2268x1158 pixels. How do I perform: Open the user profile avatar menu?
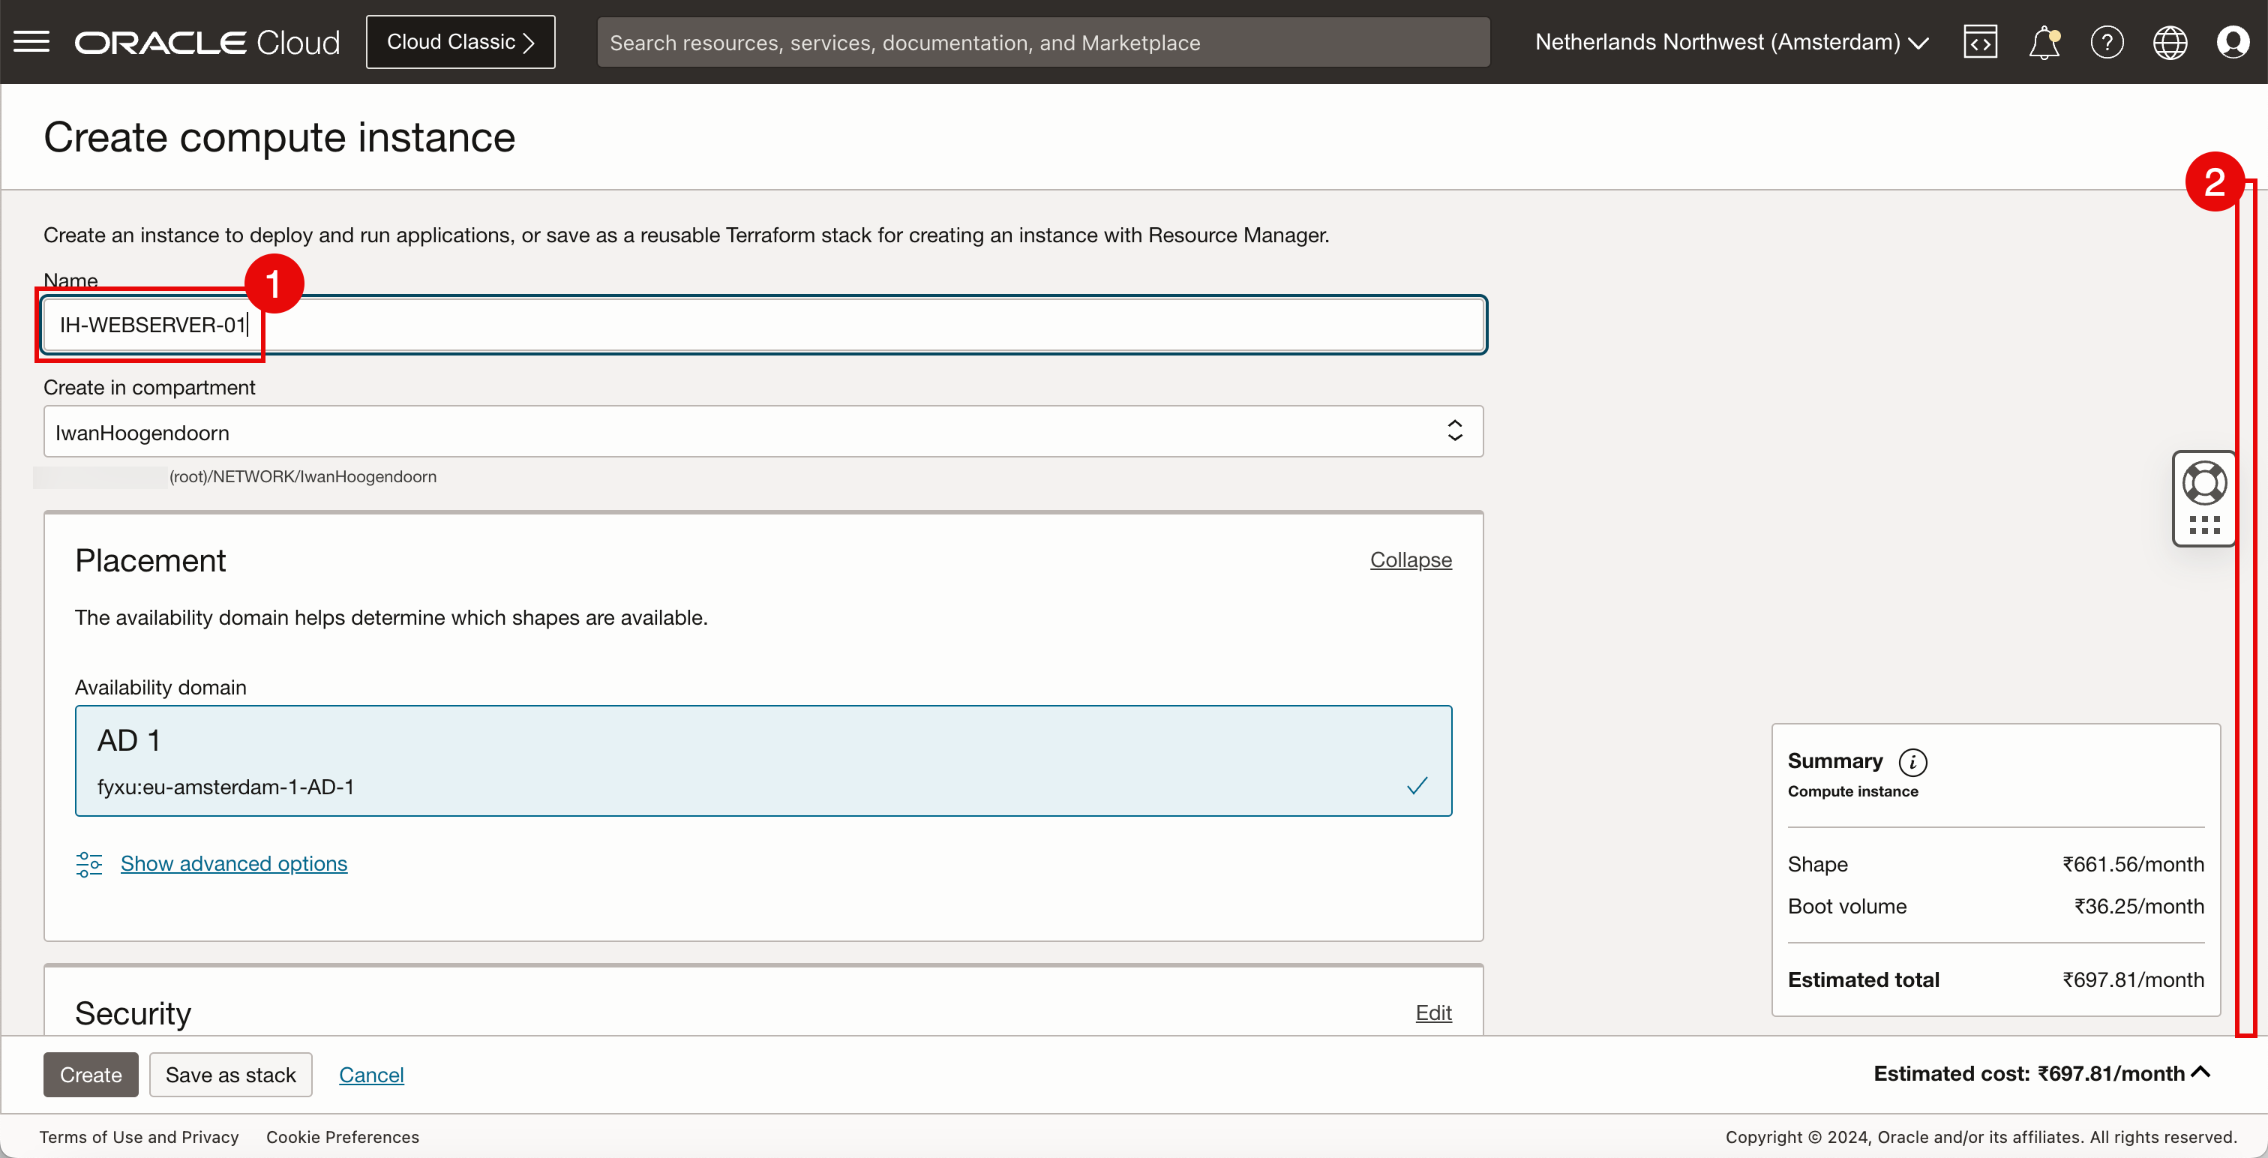point(2233,41)
